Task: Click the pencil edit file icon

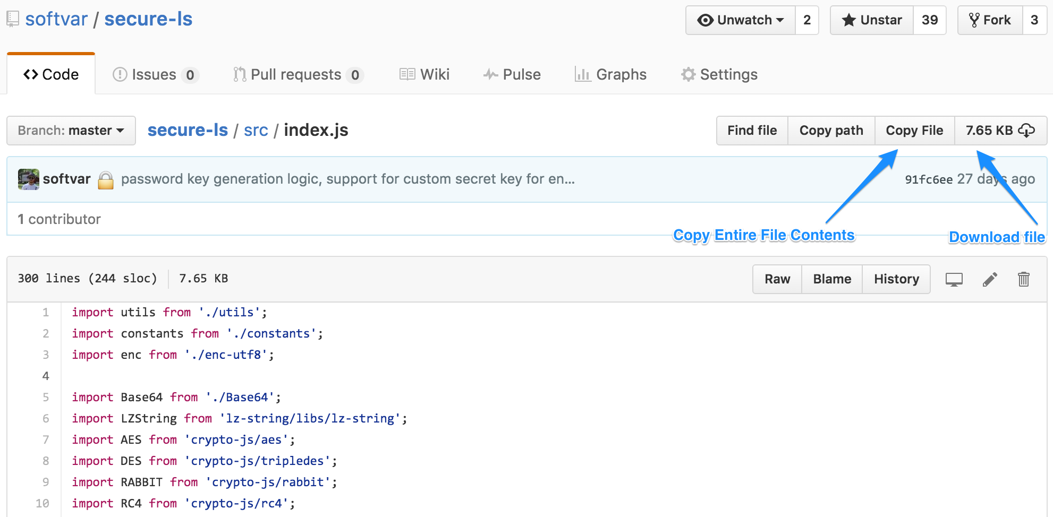Action: click(990, 279)
